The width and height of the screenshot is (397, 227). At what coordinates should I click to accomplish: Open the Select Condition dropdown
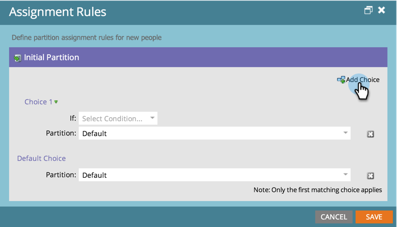point(118,119)
